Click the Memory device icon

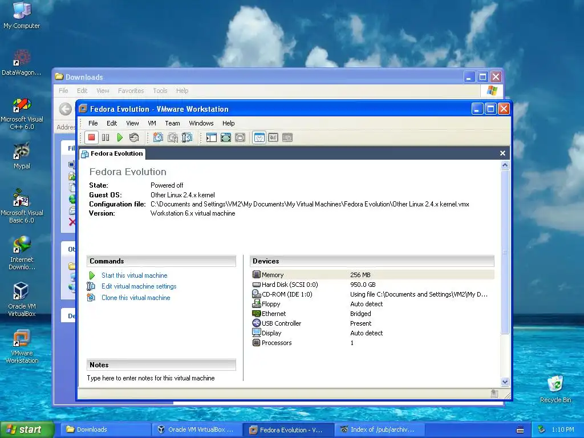[256, 274]
